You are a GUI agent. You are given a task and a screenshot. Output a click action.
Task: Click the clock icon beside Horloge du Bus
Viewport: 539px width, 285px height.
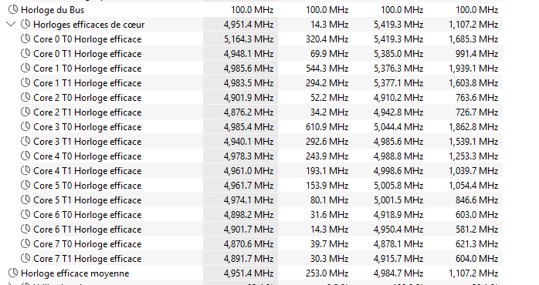tap(13, 9)
